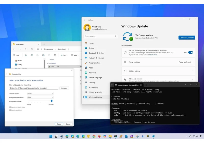Click the Create button in the dialog

tap(59, 124)
